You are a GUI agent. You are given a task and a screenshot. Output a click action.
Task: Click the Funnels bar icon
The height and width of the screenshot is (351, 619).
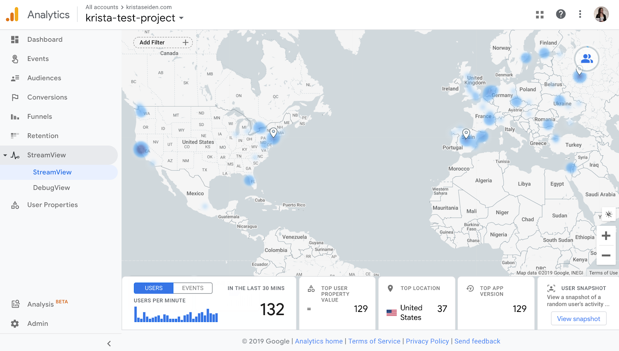pyautogui.click(x=15, y=117)
